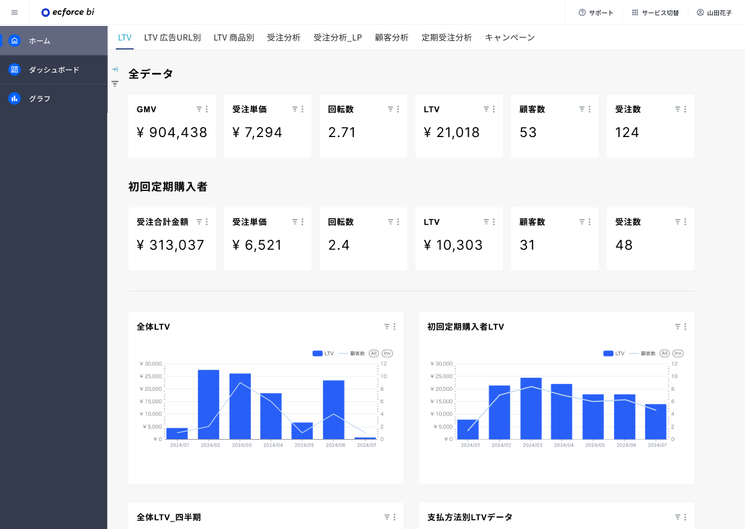Viewport: 745px width, 529px height.
Task: Collapse the side panel arrow icon
Action: click(115, 69)
